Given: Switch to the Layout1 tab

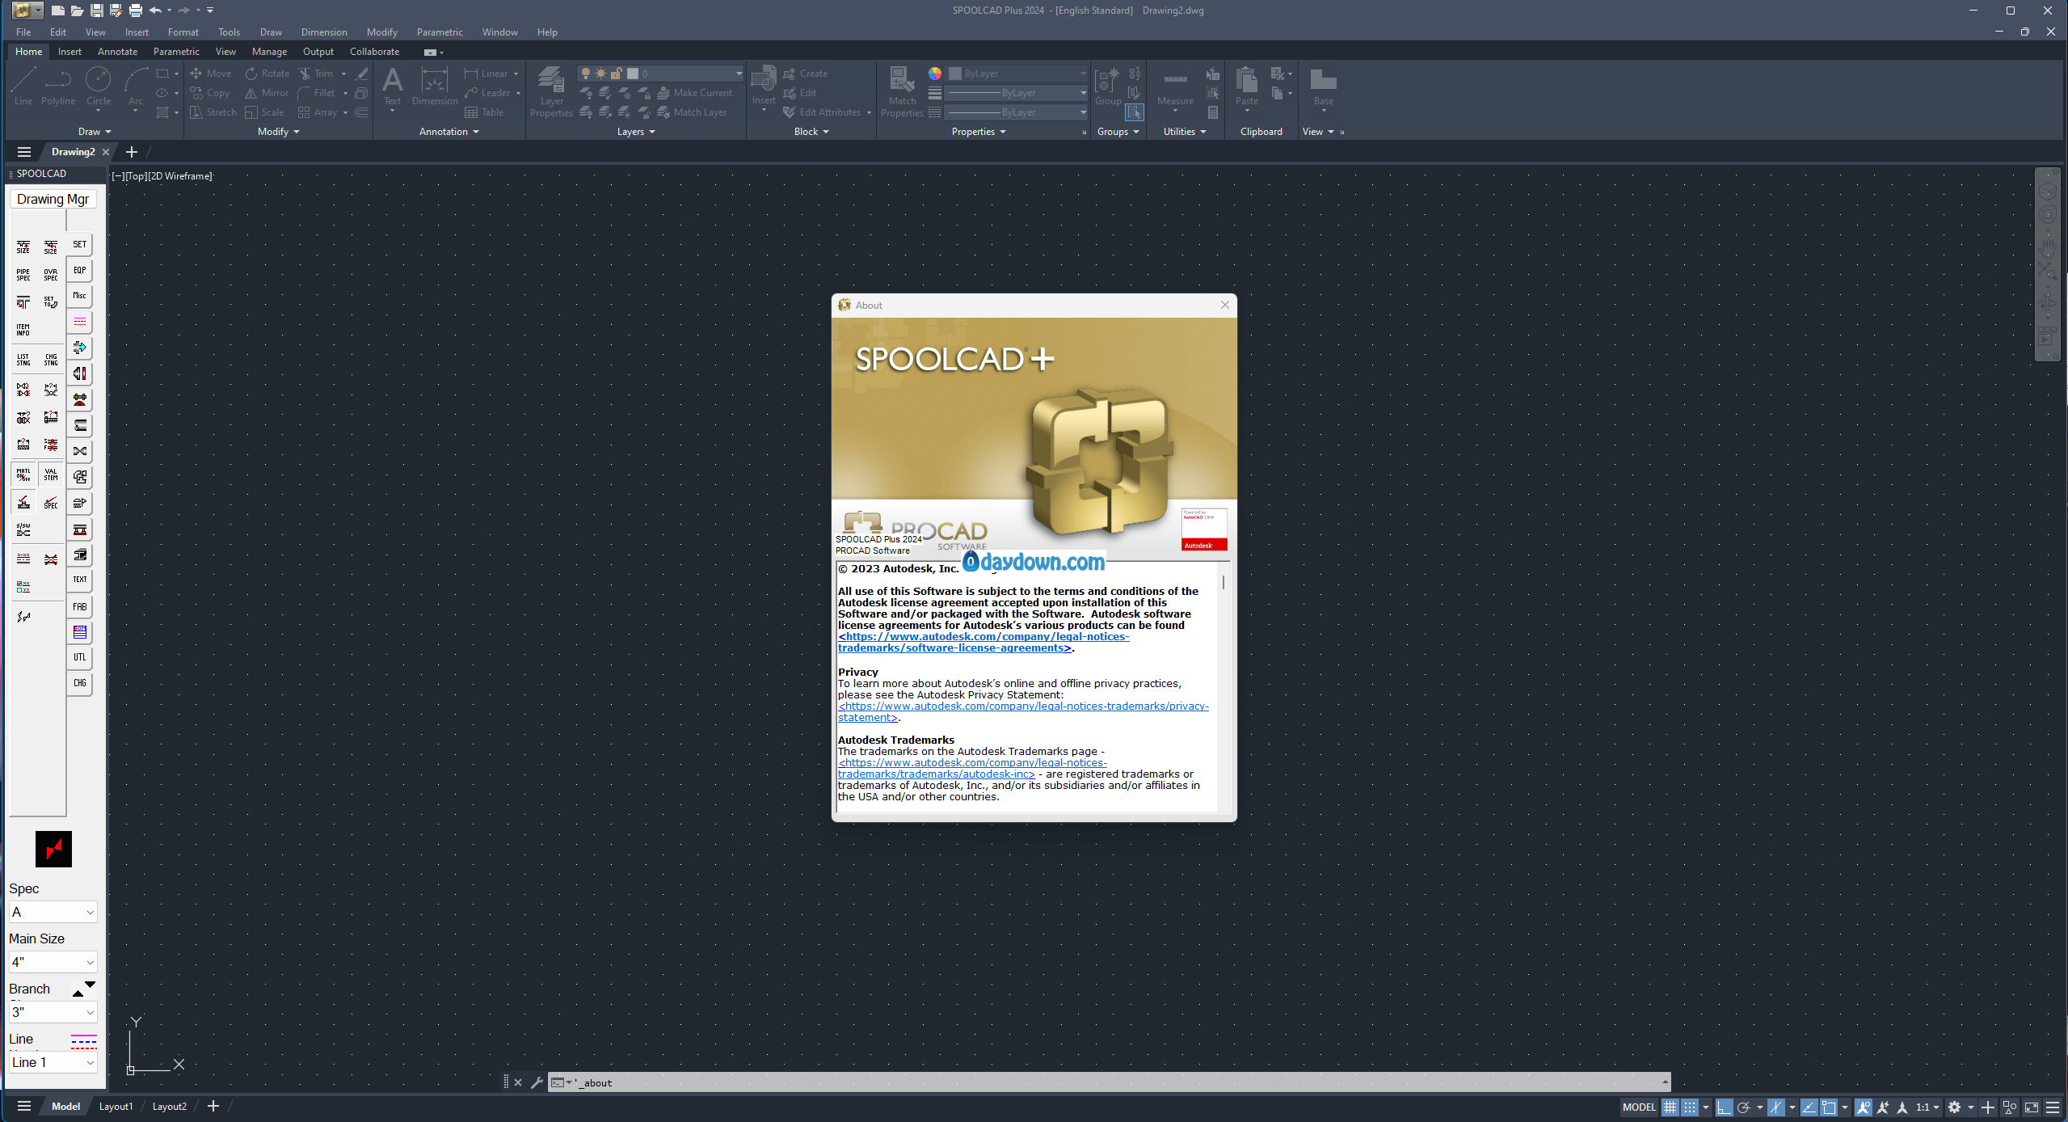Looking at the screenshot, I should point(116,1107).
